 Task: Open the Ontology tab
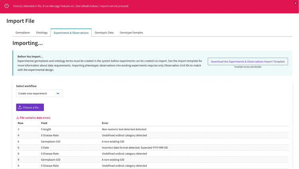[42, 33]
